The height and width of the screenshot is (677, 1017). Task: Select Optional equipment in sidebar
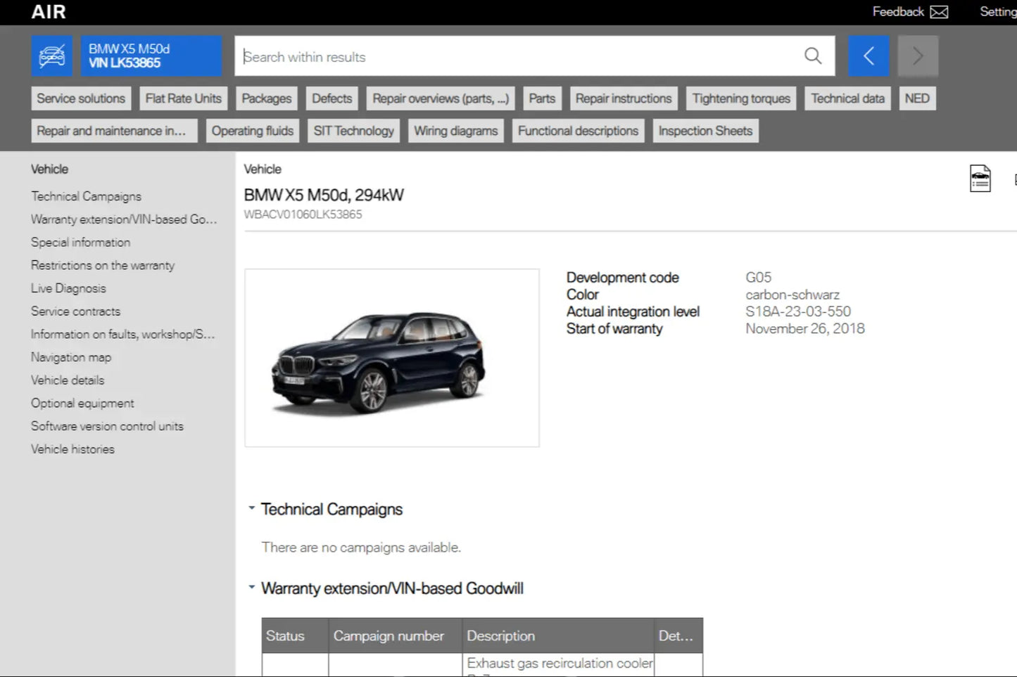tap(82, 404)
